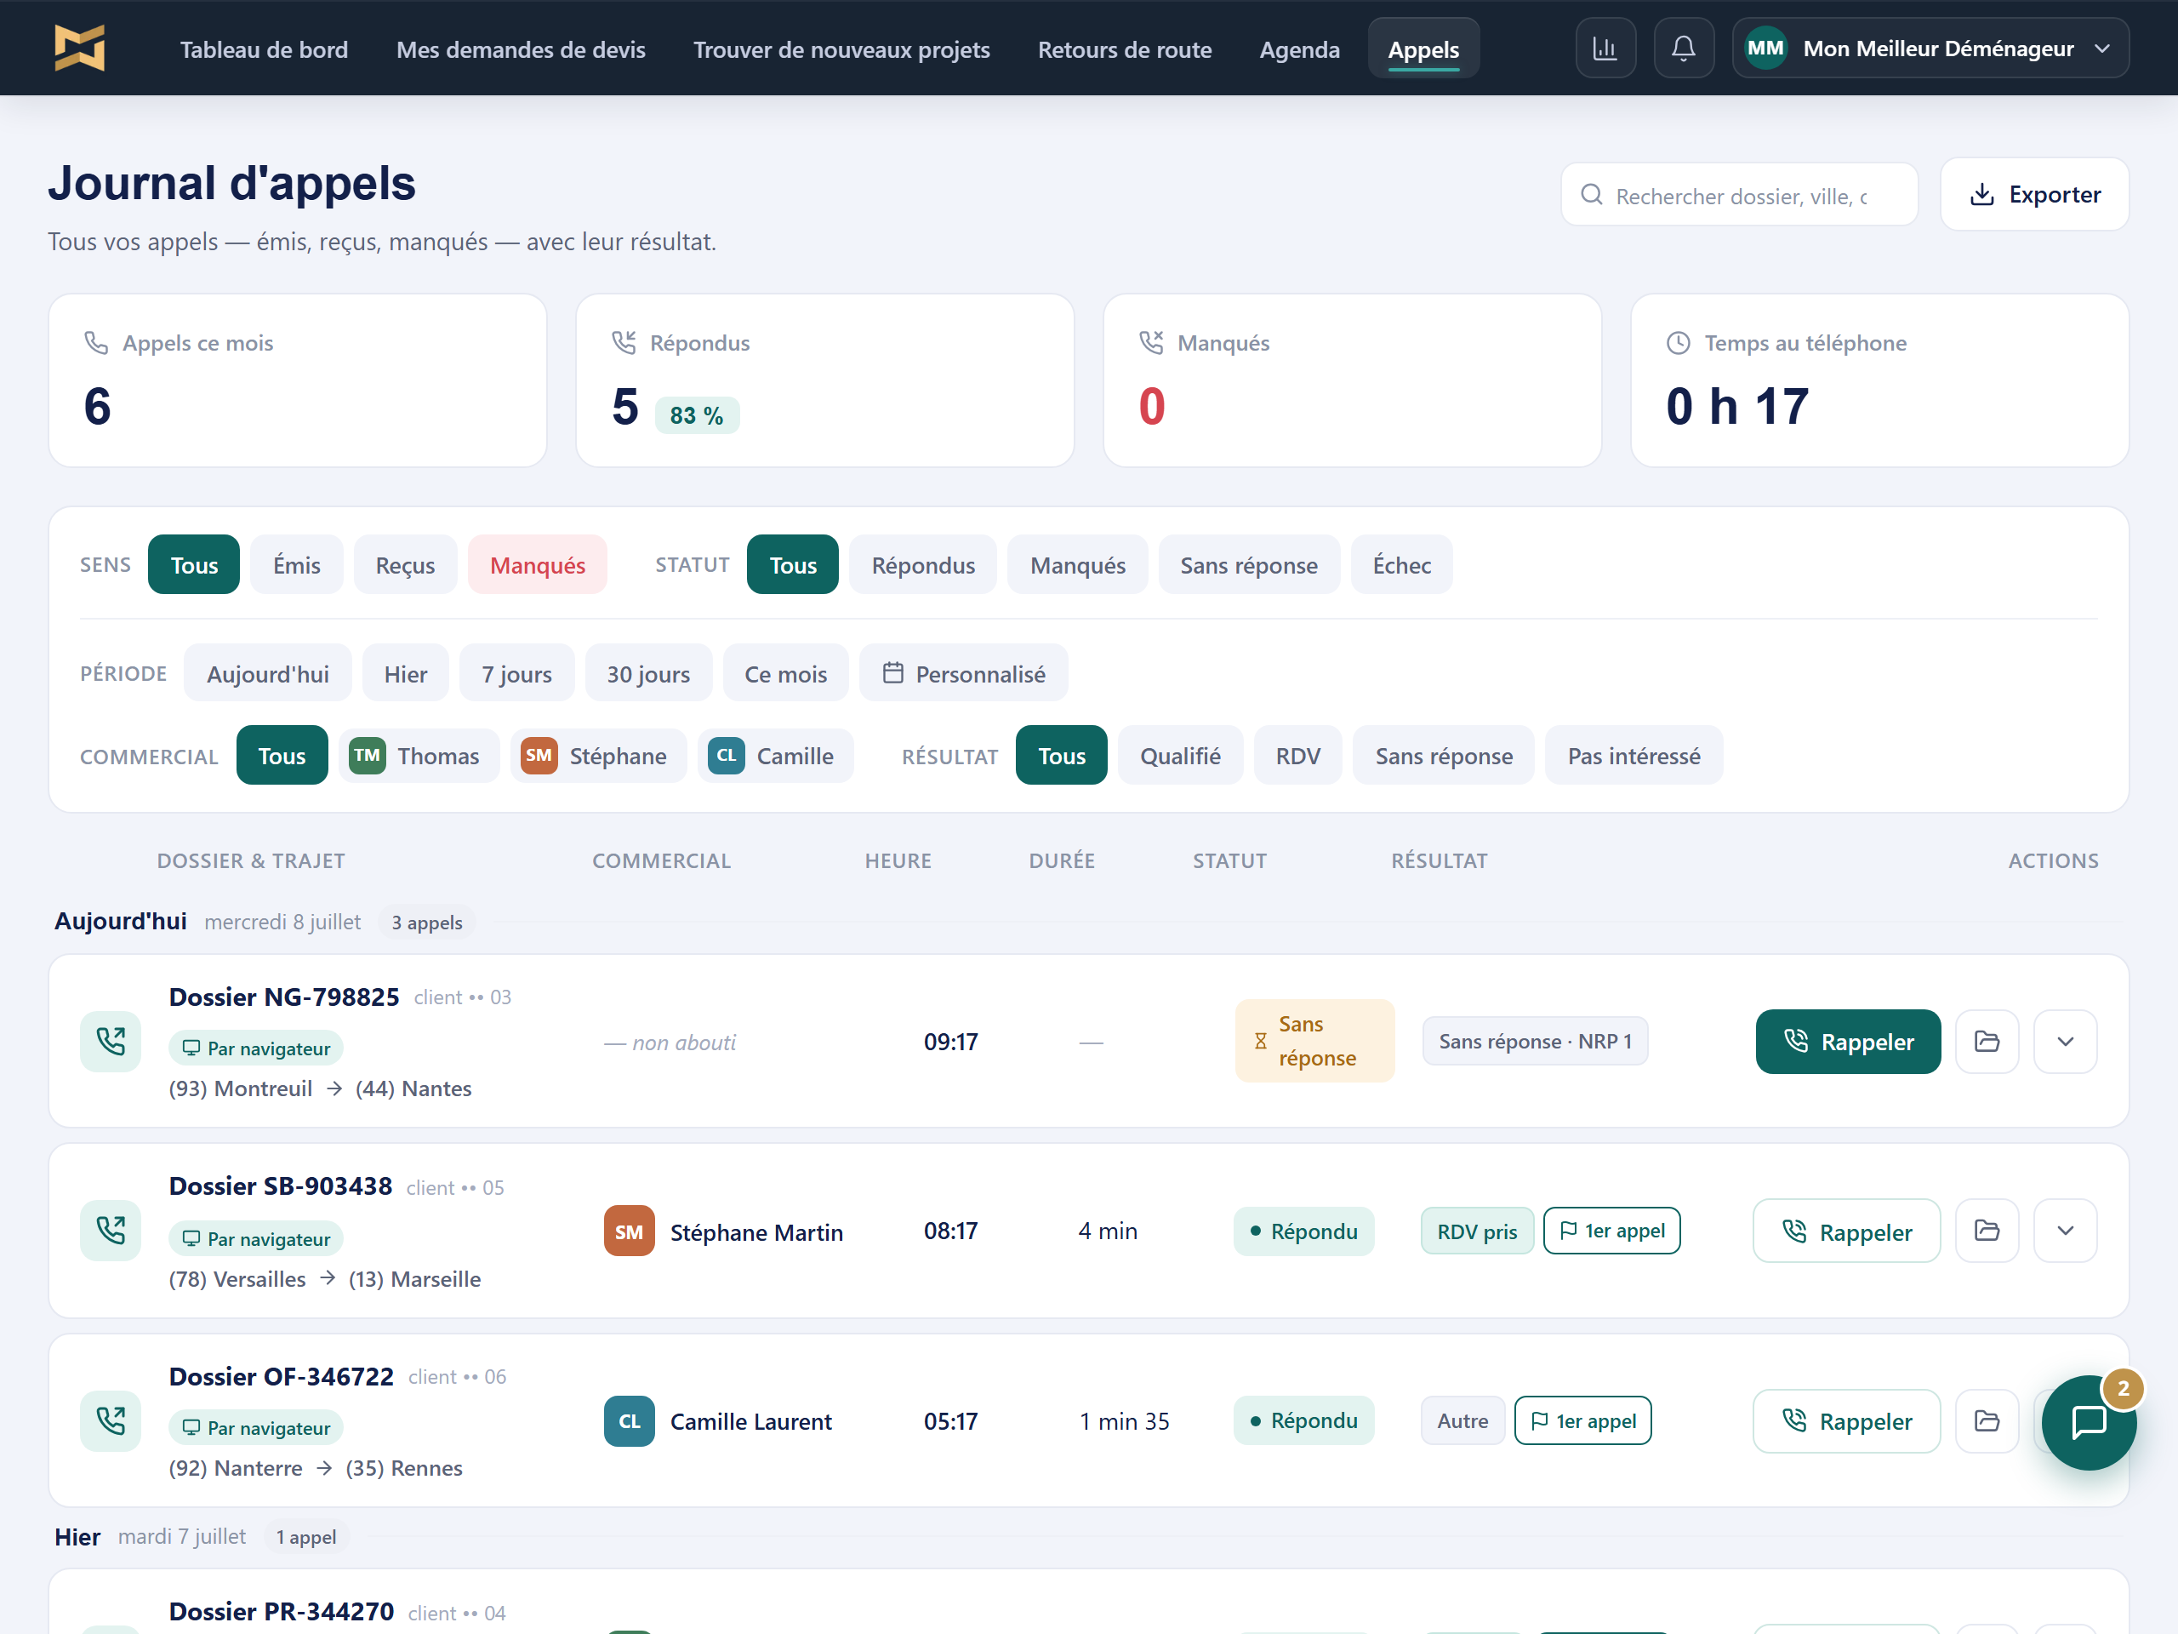Filter Statut by Manqués
The image size is (2178, 1634).
click(1077, 564)
